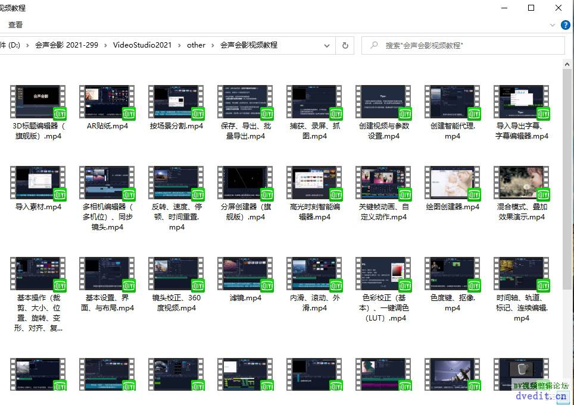This screenshot has width=574, height=405.
Task: Open the address bar history dropdown arrow
Action: pos(326,45)
